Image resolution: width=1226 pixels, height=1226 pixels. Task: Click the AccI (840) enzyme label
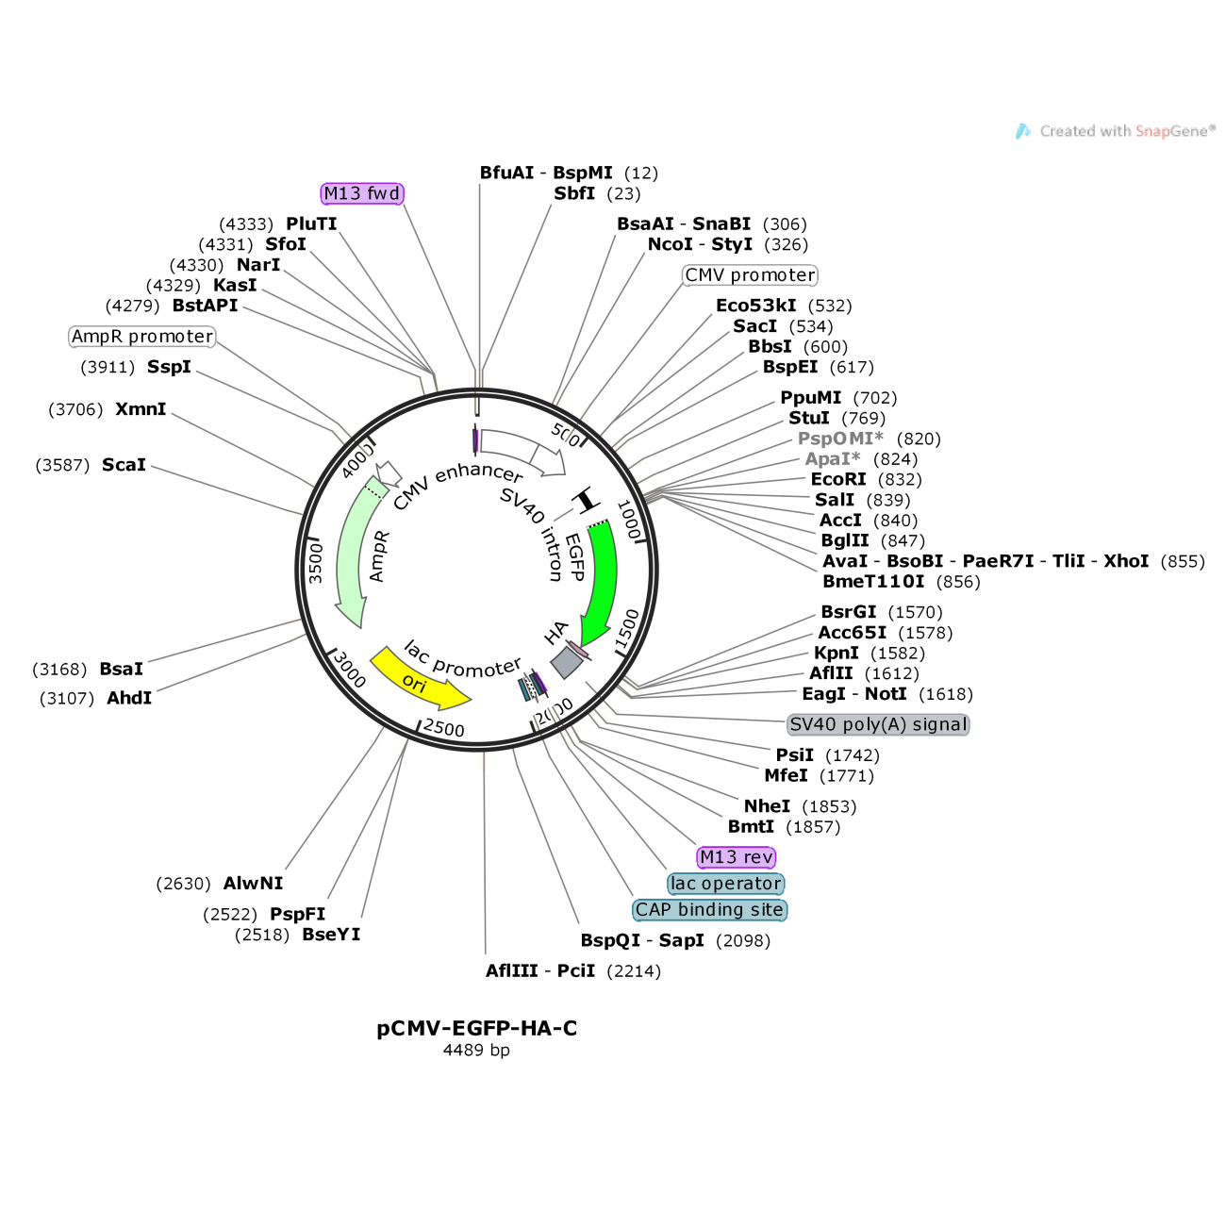(869, 521)
